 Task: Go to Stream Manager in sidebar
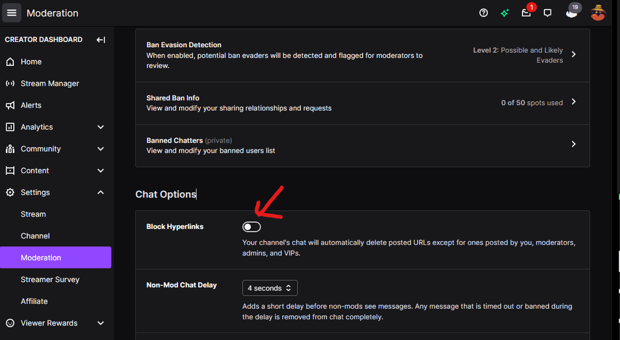50,83
